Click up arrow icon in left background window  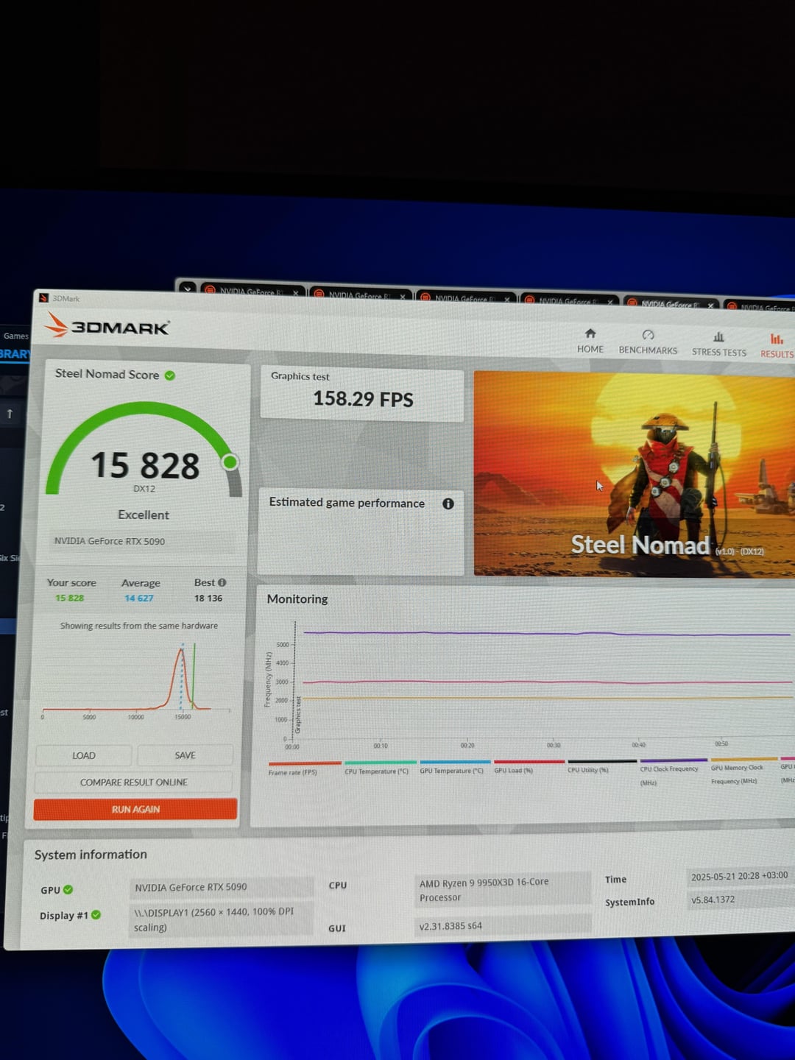pos(10,414)
